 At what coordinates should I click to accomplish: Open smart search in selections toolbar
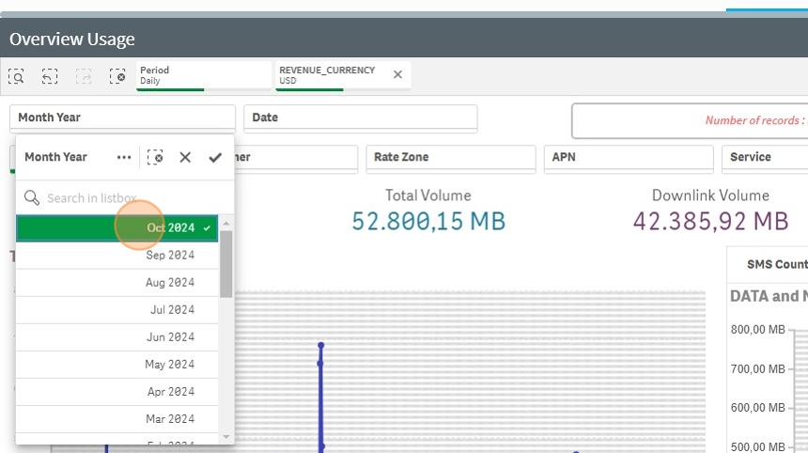16,76
